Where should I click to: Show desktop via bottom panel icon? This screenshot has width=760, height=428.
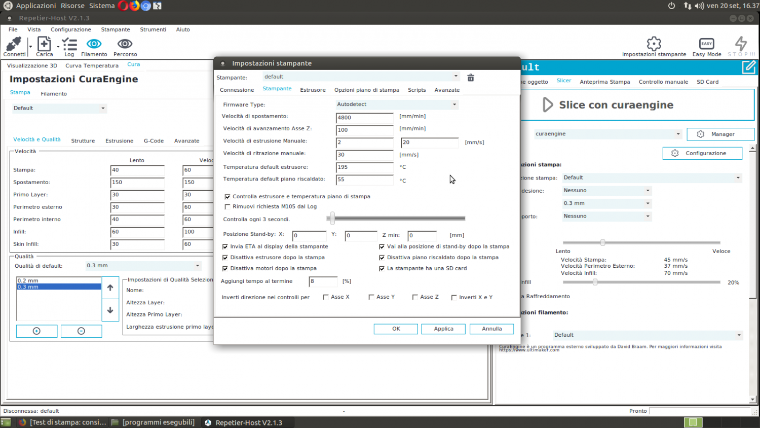pyautogui.click(x=6, y=422)
